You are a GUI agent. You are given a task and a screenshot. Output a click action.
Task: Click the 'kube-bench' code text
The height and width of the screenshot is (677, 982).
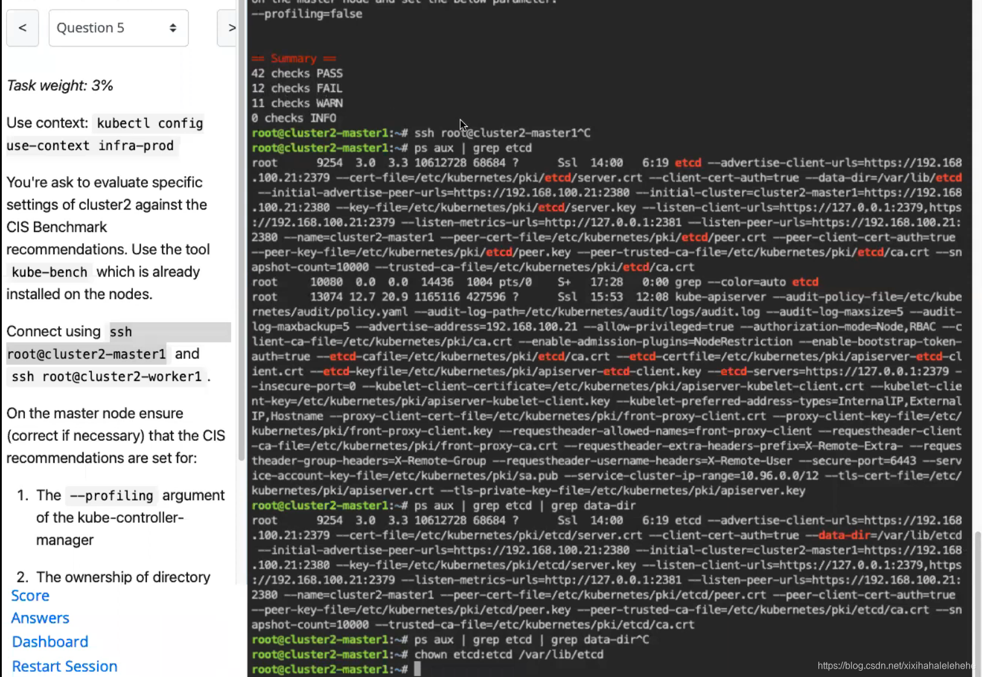click(50, 272)
